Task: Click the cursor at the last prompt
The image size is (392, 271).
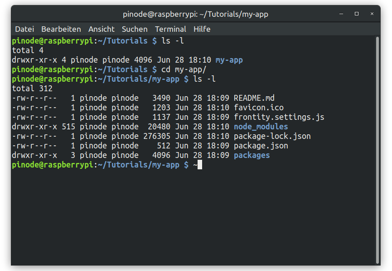Action: (x=200, y=165)
